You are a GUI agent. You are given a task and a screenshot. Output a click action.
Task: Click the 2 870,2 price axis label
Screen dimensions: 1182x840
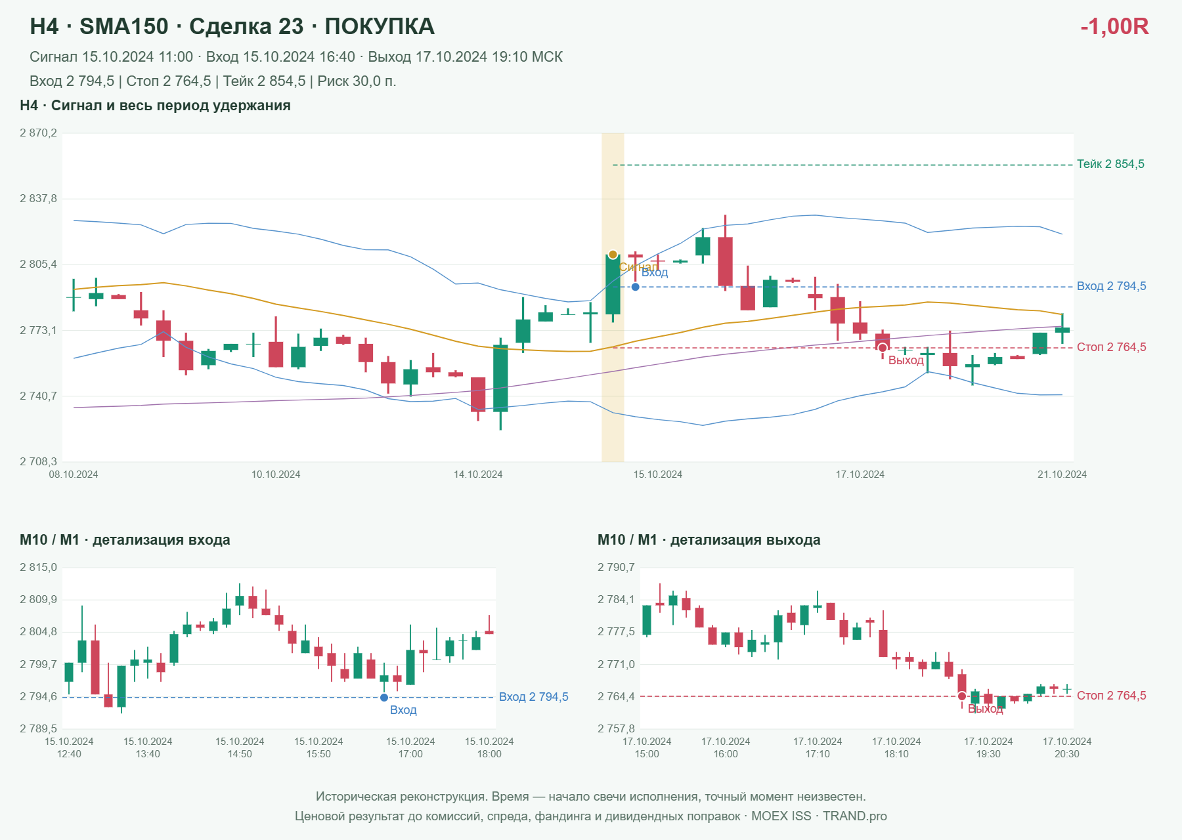pyautogui.click(x=38, y=133)
